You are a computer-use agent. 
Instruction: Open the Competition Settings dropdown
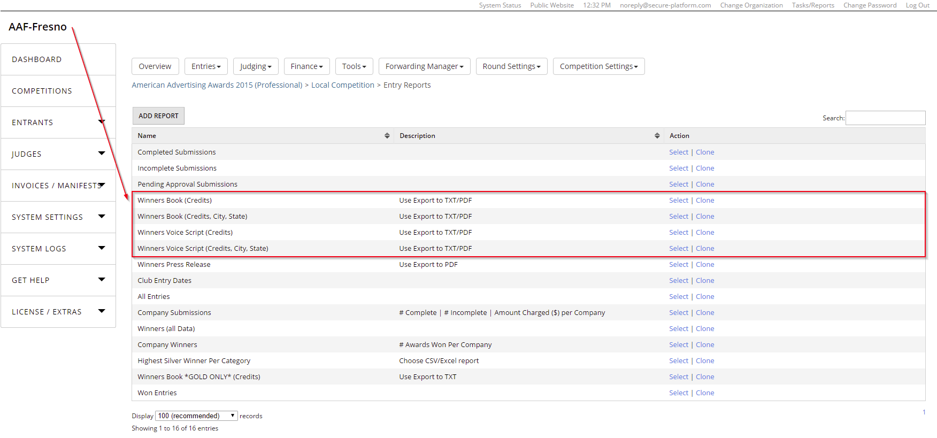[x=598, y=66]
